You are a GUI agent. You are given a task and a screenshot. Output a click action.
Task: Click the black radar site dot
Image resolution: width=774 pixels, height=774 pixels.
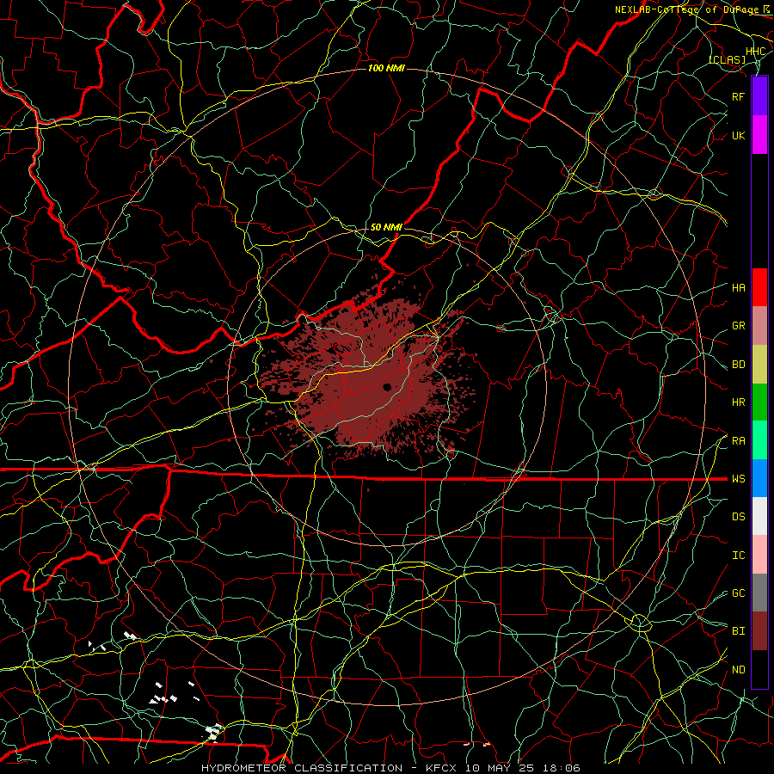pyautogui.click(x=387, y=387)
